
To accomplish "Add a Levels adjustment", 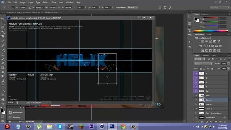I will tap(206, 42).
